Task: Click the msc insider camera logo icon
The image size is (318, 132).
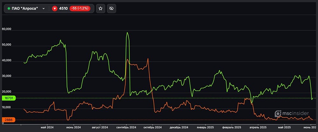Action: [x=278, y=113]
